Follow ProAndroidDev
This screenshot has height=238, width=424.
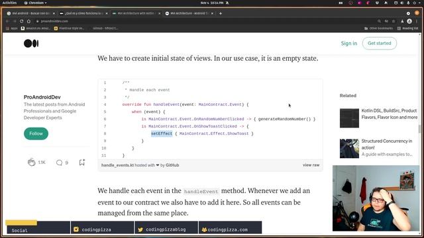pyautogui.click(x=36, y=134)
